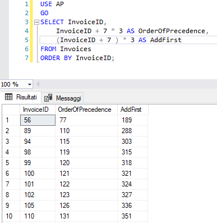Select cell with OrderOfPrecedence 119
Viewport: 217px width, 223px height.
(86, 152)
